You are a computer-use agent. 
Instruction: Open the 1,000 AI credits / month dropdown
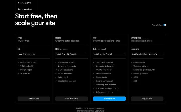(72, 54)
